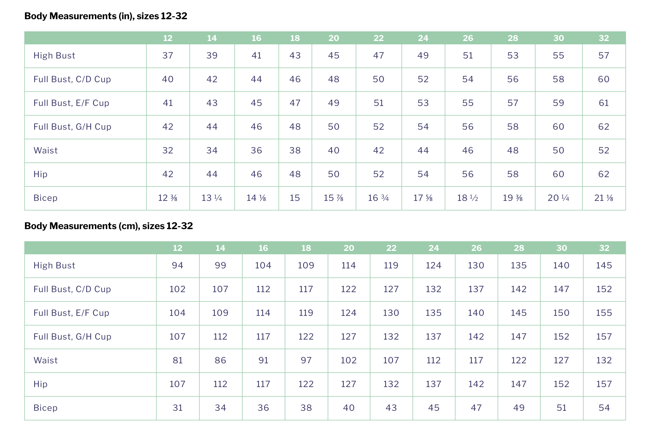This screenshot has height=430, width=652.
Task: Select the Waist value "97" cell
Action: [x=306, y=360]
